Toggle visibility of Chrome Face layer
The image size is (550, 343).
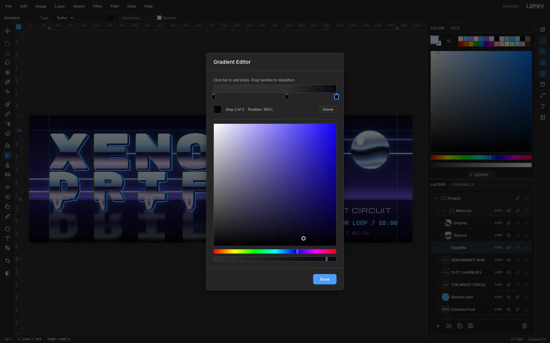pos(509,309)
